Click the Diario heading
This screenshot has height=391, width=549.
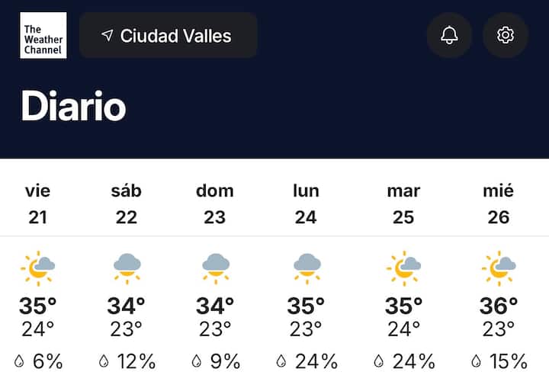(x=73, y=106)
